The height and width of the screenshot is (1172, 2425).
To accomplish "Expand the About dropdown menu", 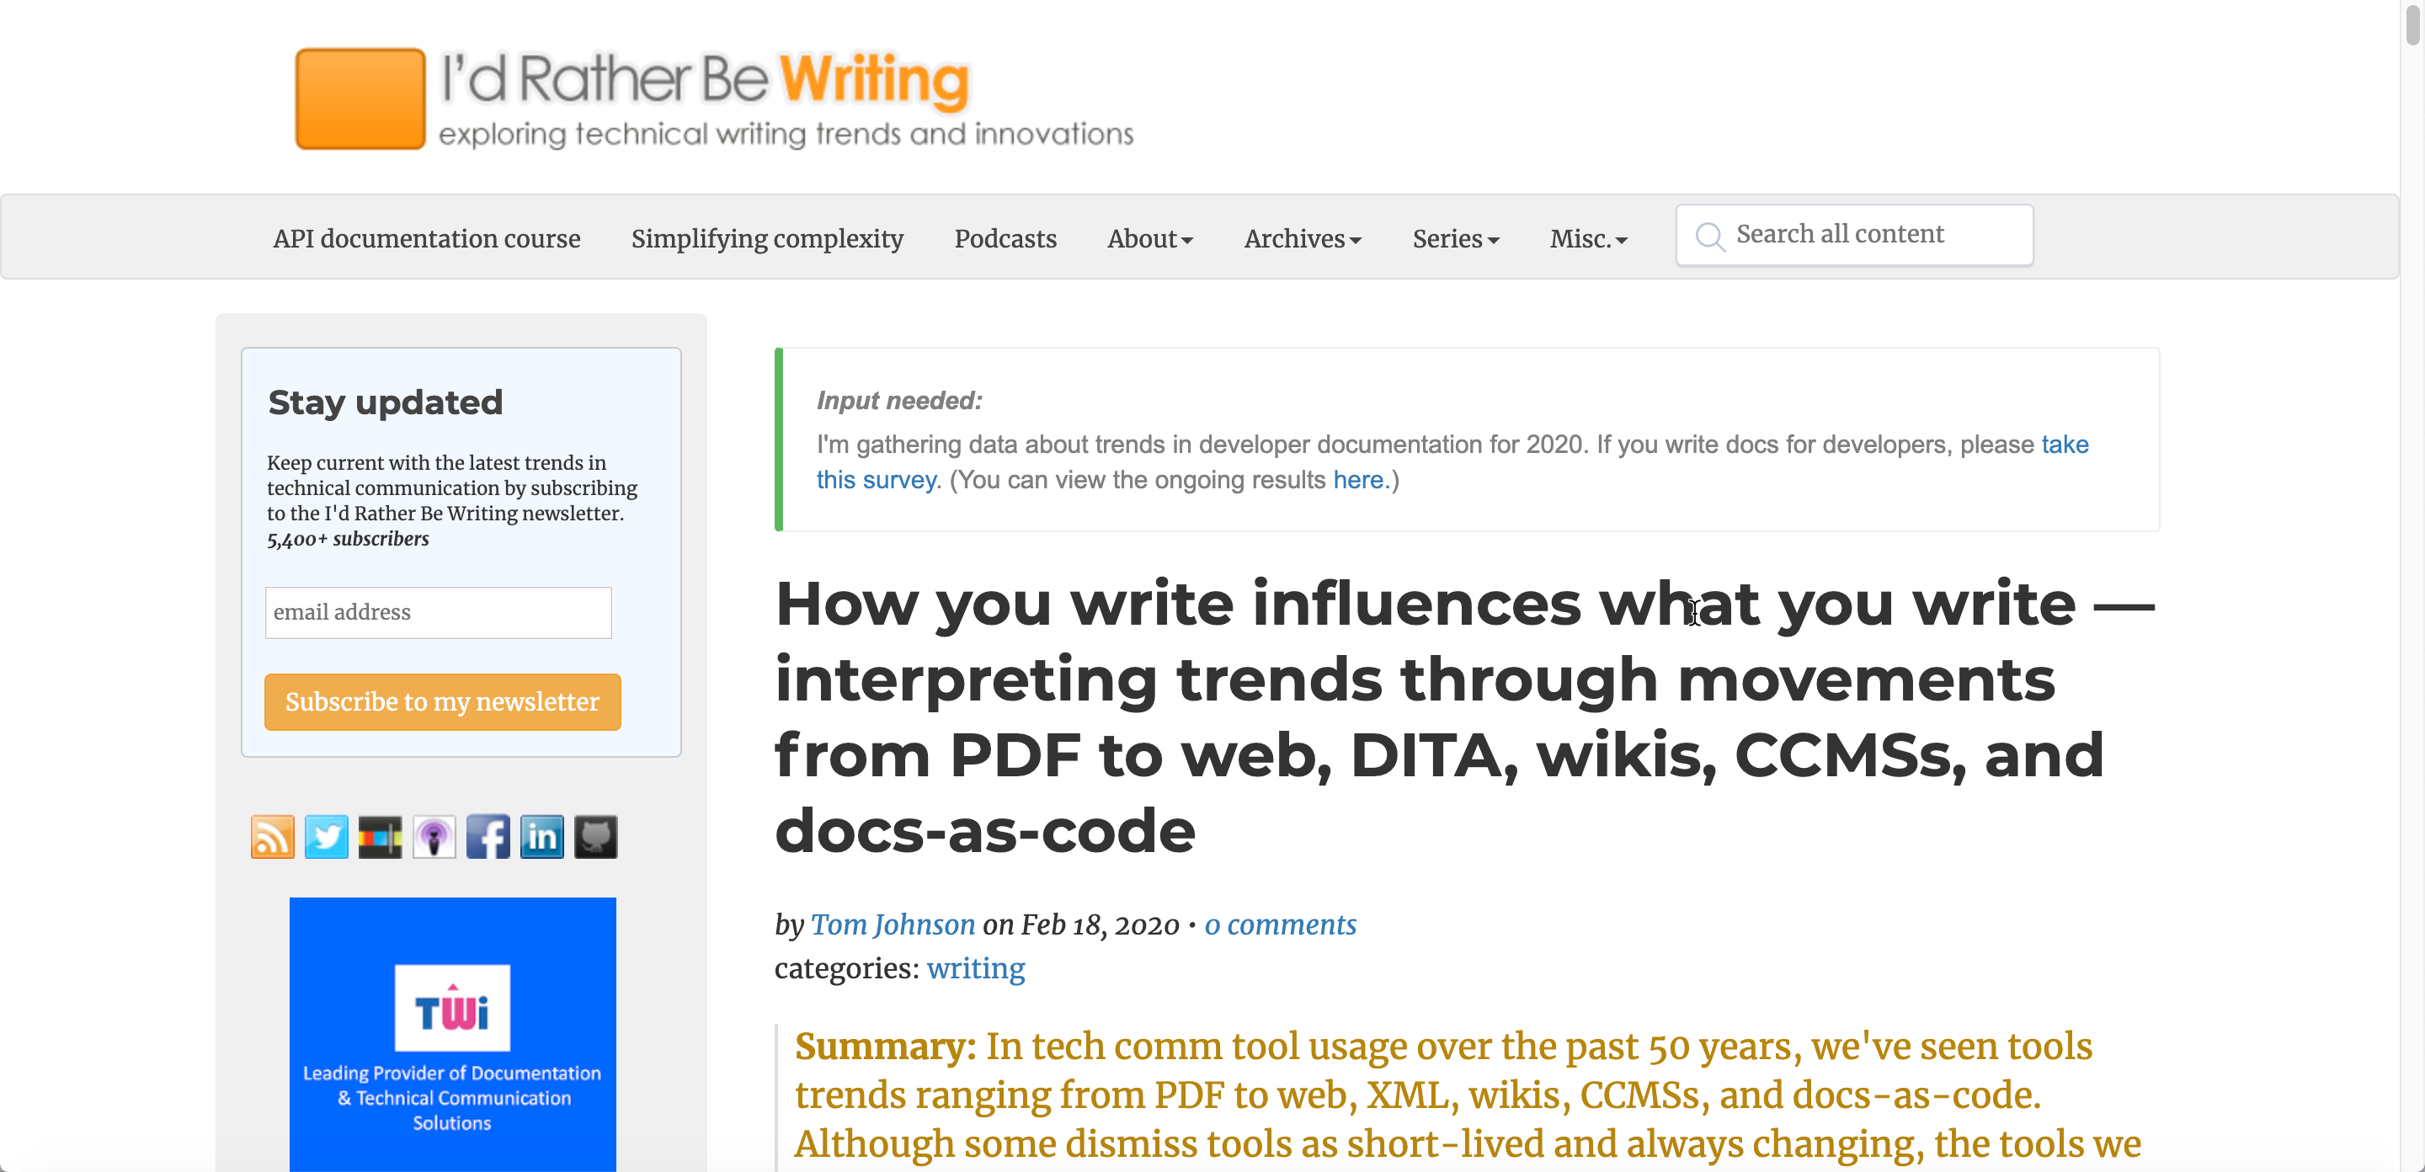I will click(x=1149, y=239).
